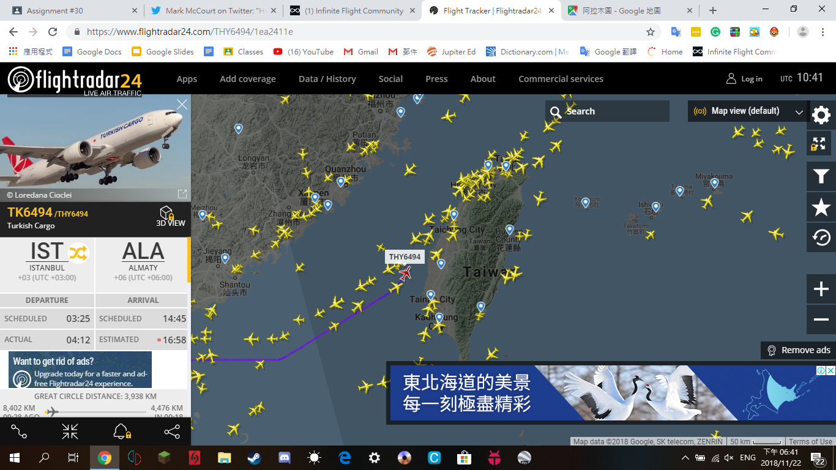
Task: Center map on the selected flight
Action: pos(70,432)
